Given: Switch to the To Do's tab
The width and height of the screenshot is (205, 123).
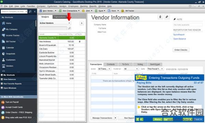Looking at the screenshot, I should [x=125, y=64].
